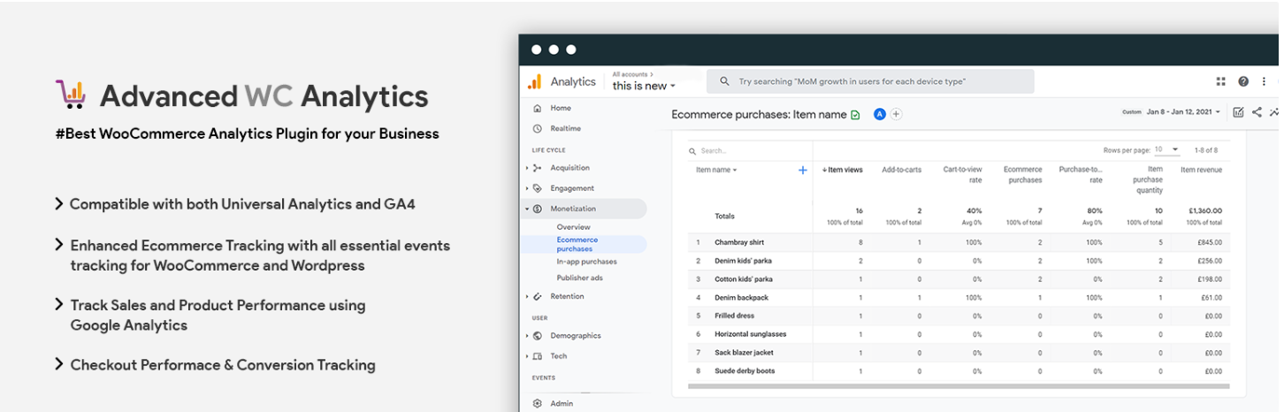
Task: Open Publisher ads report
Action: click(579, 278)
